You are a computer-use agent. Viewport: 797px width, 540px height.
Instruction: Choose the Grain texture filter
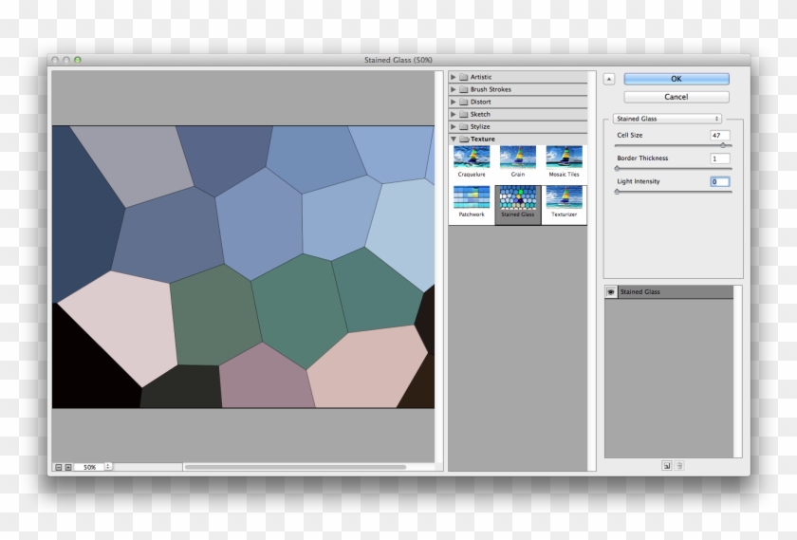click(518, 158)
